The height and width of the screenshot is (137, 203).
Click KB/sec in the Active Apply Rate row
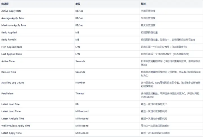[x=79, y=11]
